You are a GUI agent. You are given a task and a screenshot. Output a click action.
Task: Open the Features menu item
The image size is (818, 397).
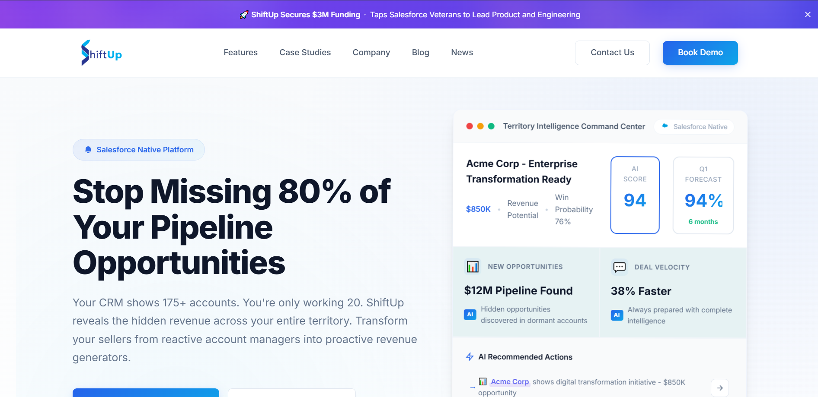coord(240,52)
